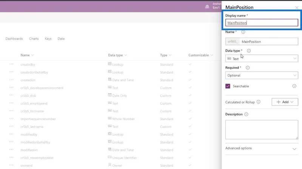Select the modifiedon column name
302x169 pixels.
tap(29, 150)
